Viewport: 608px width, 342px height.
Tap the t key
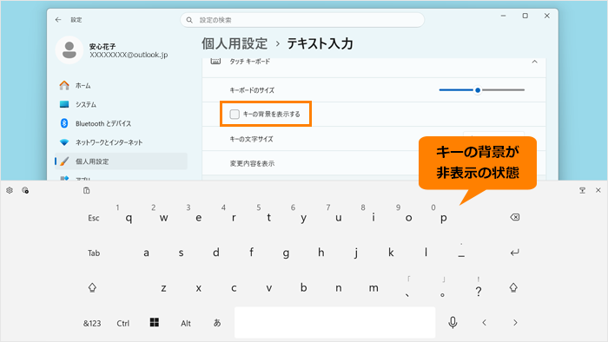[x=268, y=218]
